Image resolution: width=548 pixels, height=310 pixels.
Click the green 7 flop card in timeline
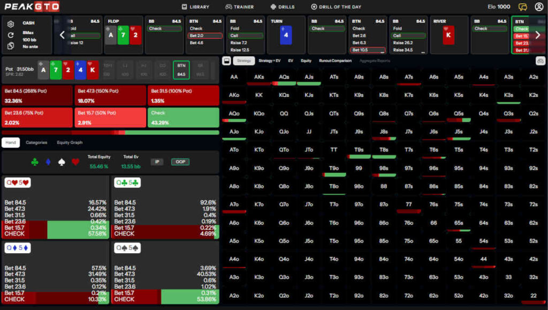[123, 35]
